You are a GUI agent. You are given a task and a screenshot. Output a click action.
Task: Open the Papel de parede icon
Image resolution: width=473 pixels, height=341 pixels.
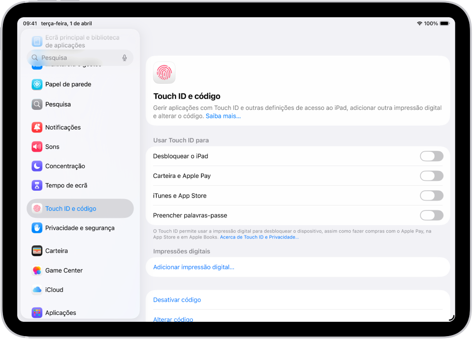click(x=36, y=84)
